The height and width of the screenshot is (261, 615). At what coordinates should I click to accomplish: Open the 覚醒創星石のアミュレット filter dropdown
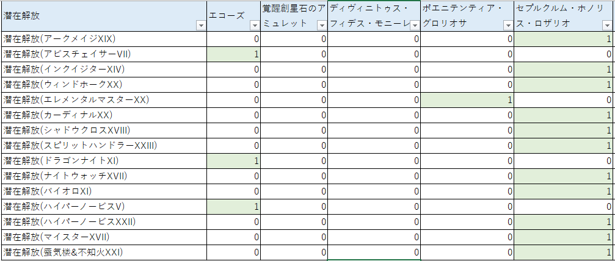(321, 26)
